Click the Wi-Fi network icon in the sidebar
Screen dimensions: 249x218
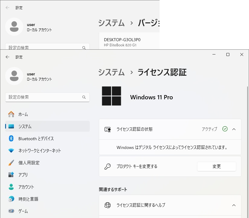click(11, 150)
